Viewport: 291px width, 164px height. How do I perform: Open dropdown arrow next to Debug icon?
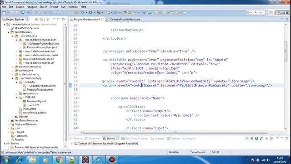86,12
